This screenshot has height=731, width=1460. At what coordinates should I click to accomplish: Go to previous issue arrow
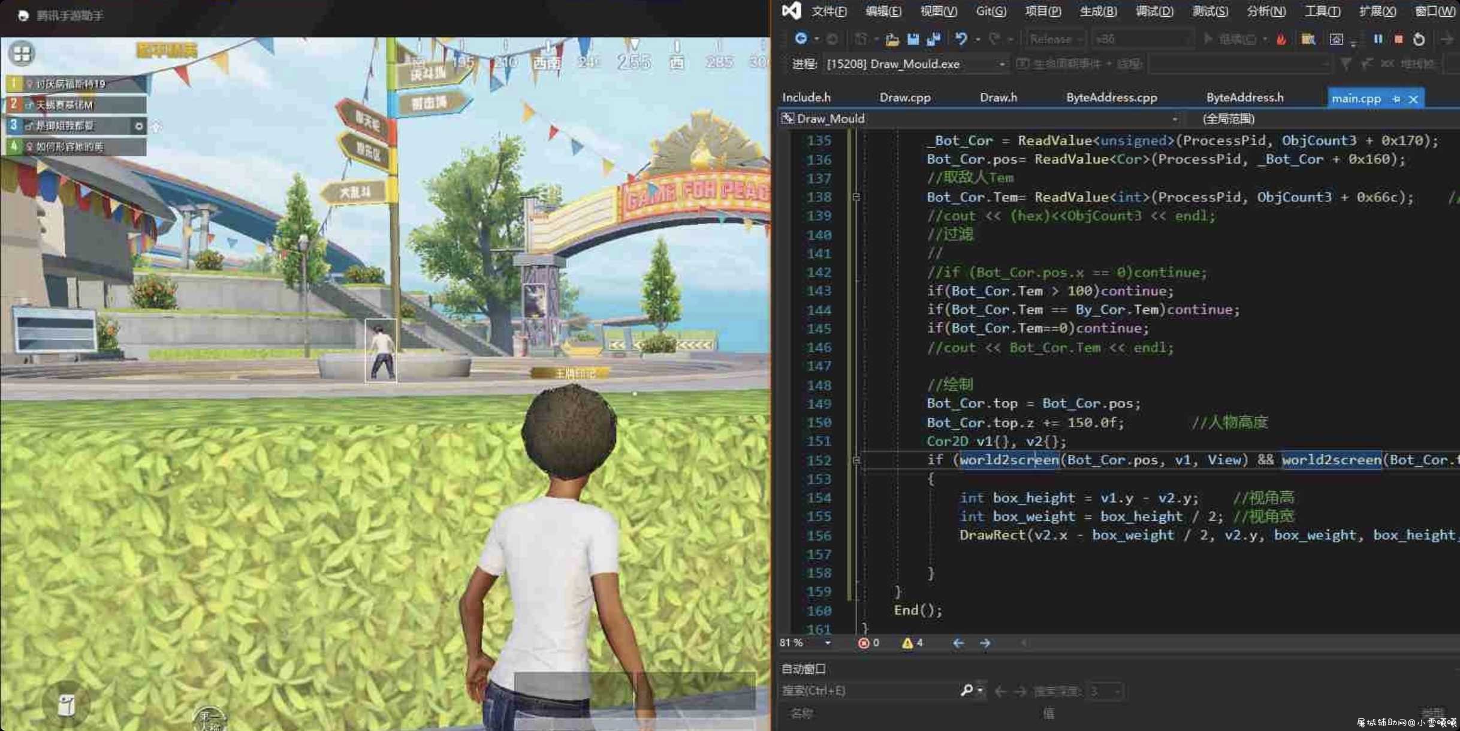click(958, 643)
